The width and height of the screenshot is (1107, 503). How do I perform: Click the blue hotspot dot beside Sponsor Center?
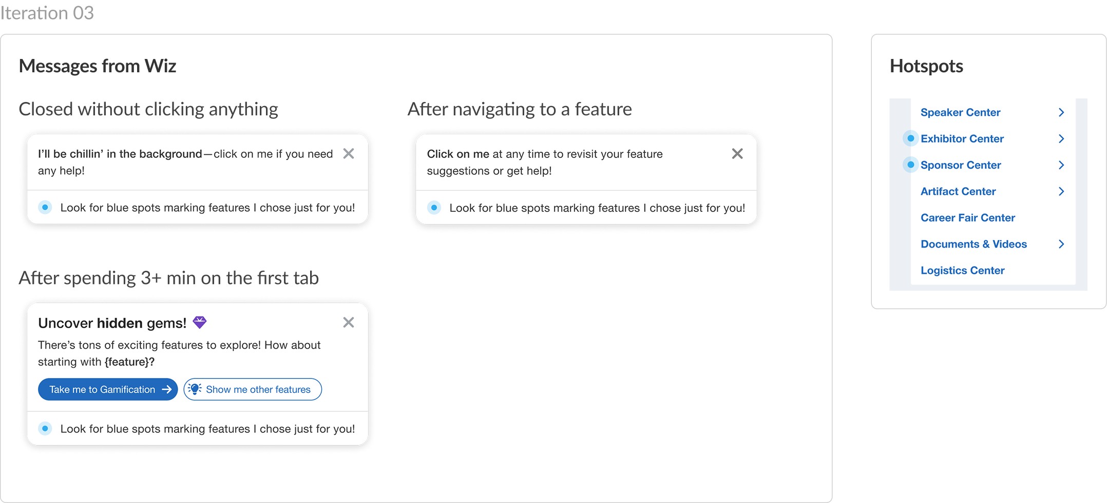tap(910, 165)
